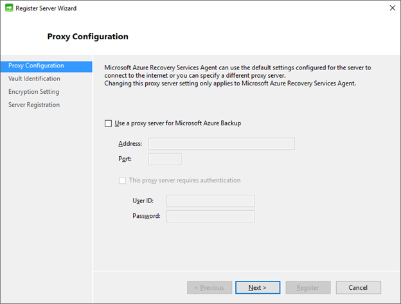Select Proxy Configuration step in sidebar
Screen dimensions: 401x304
(x=36, y=66)
